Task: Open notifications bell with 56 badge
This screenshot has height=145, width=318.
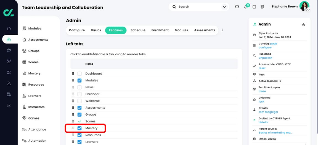Action: click(246, 7)
